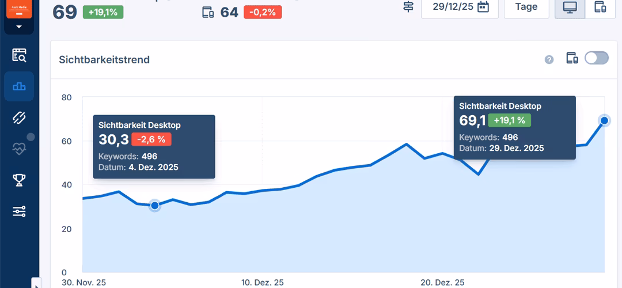Open the trophy competitors sidebar icon
The width and height of the screenshot is (622, 288).
point(19,180)
